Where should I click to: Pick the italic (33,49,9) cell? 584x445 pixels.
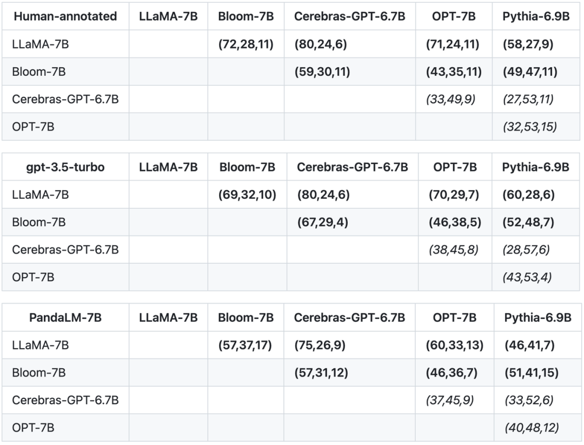click(452, 100)
